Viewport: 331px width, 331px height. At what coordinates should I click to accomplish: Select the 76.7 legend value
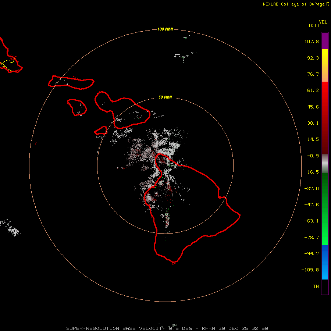313,74
